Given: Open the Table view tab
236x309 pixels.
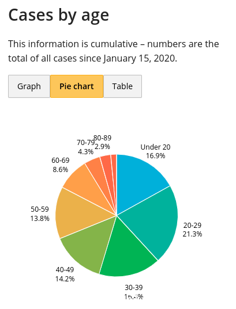Looking at the screenshot, I should [122, 86].
